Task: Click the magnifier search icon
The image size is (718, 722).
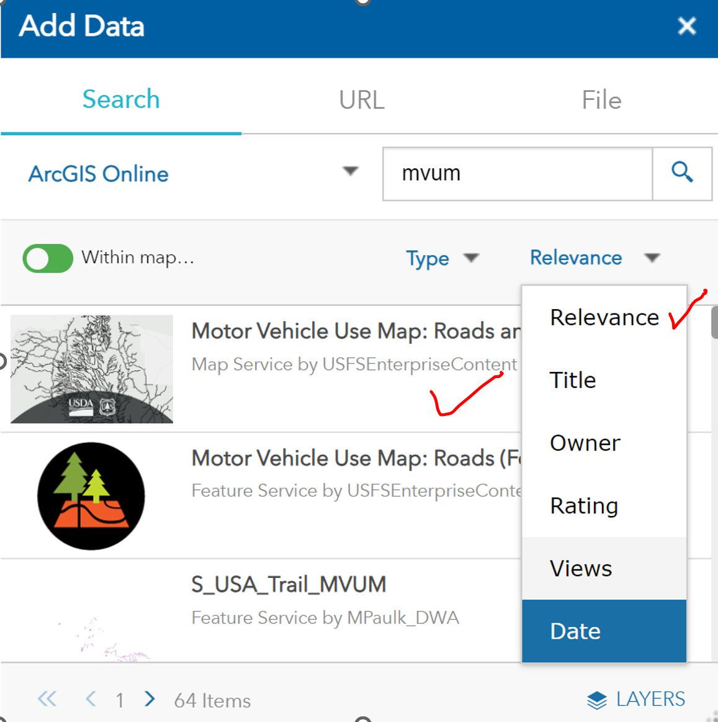Action: (x=682, y=173)
